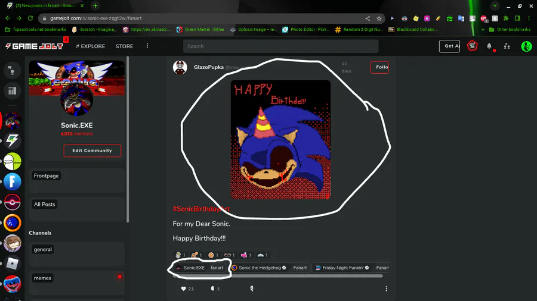Screen dimensions: 537x301
Task: Click the cookie sticker reaction
Action: [x=213, y=255]
